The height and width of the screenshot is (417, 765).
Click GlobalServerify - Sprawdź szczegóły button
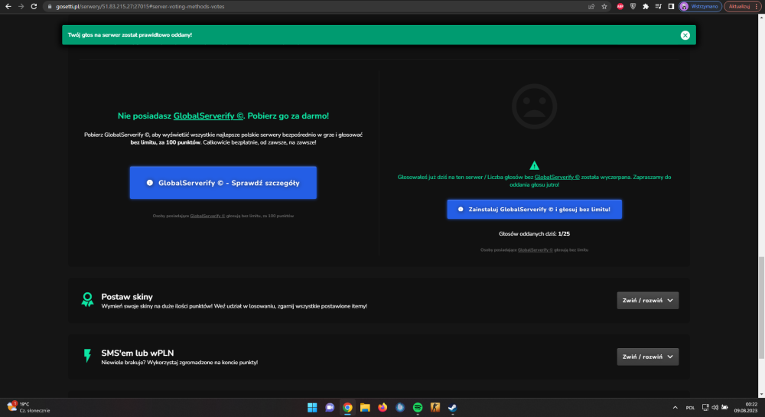point(223,182)
